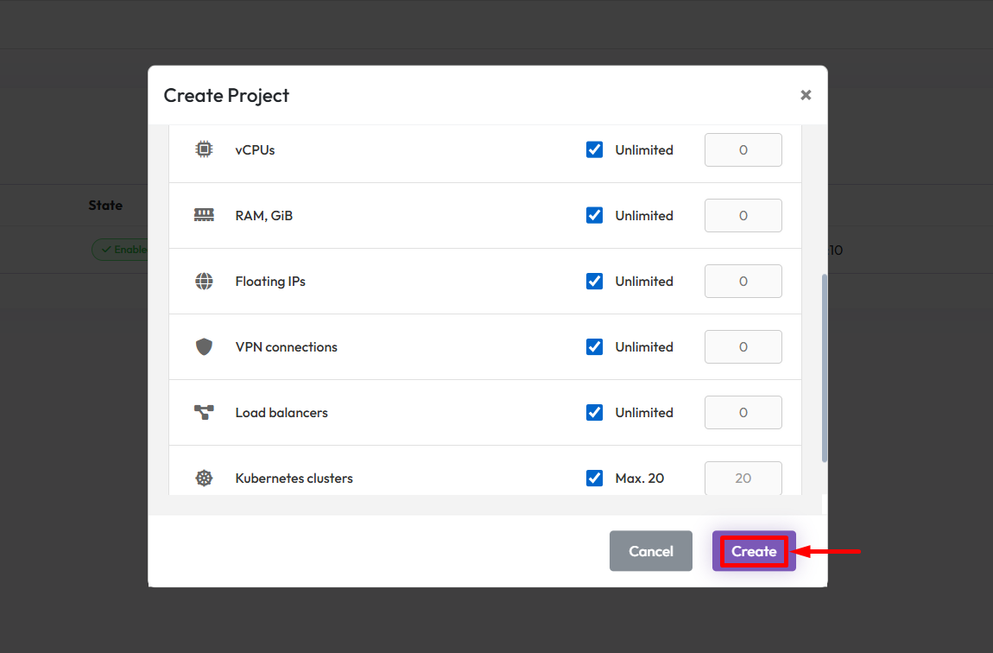
Task: Close the Create Project dialog
Action: click(x=805, y=95)
